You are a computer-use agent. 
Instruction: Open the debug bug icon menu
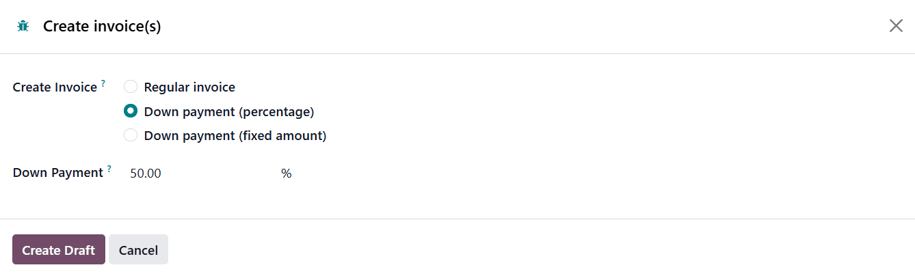coord(23,27)
